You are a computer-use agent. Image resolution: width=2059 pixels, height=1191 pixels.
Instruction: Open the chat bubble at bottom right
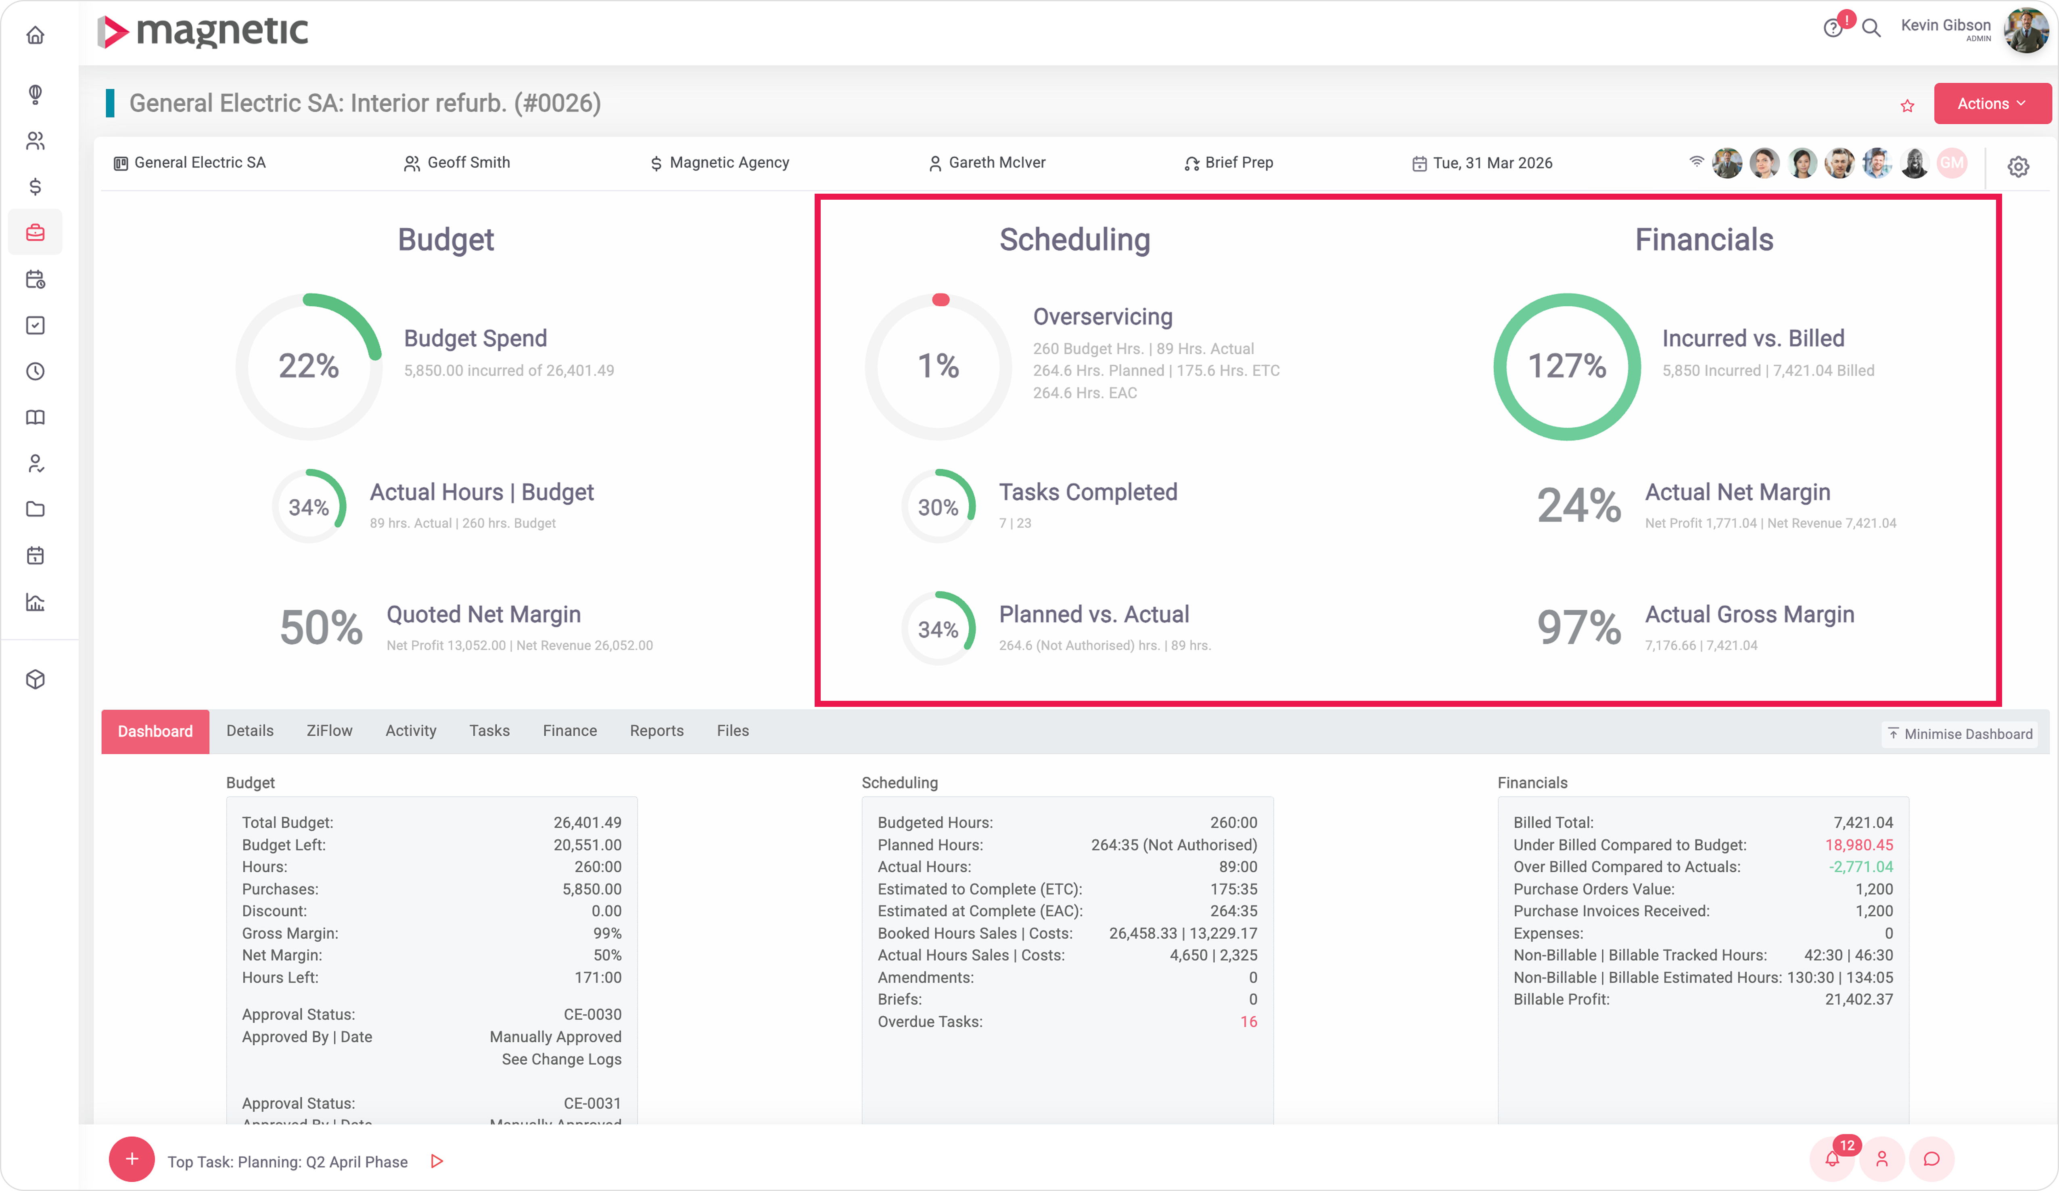(1931, 1159)
